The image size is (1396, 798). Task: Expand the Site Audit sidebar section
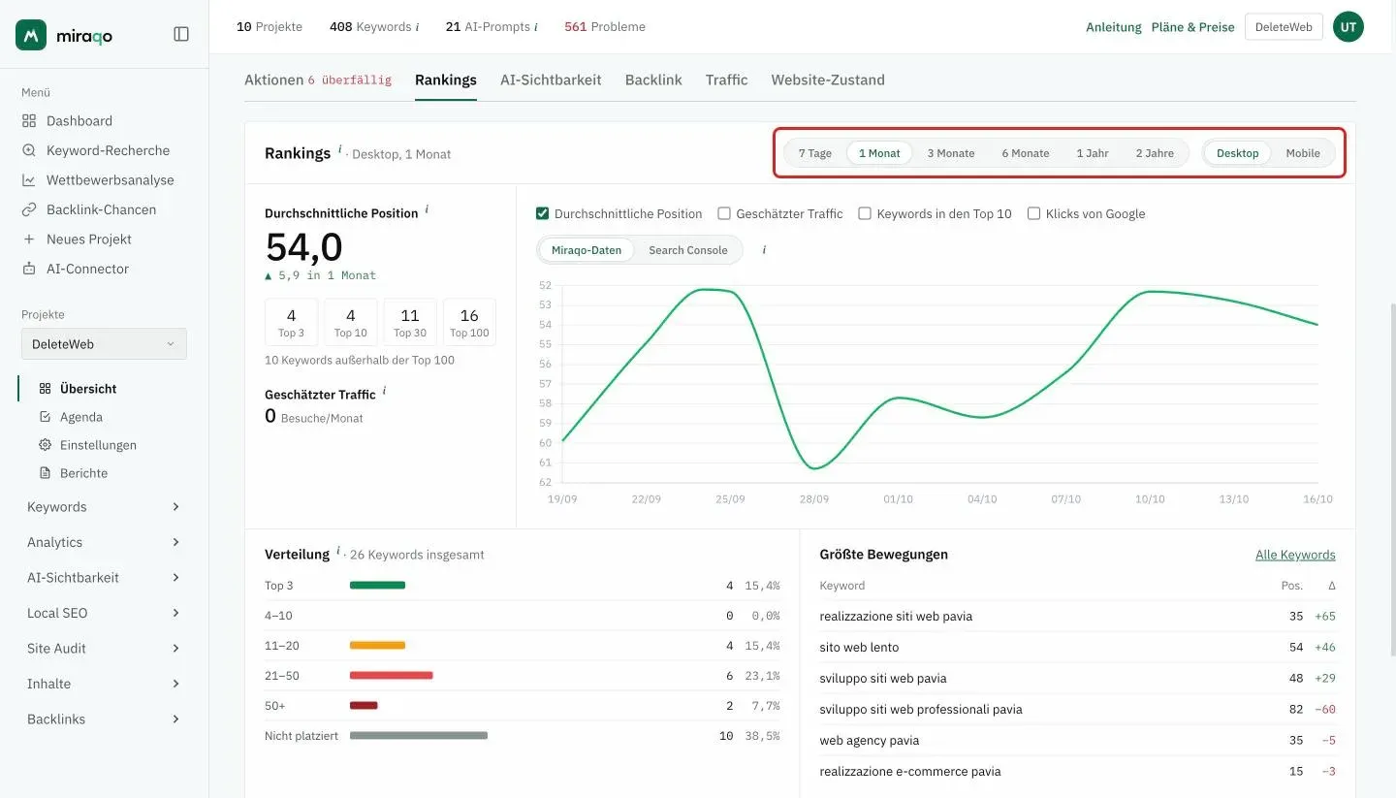pyautogui.click(x=104, y=648)
